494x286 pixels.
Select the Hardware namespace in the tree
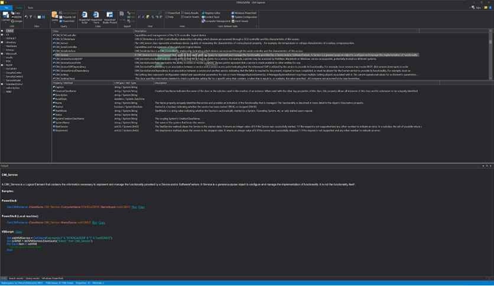11,46
